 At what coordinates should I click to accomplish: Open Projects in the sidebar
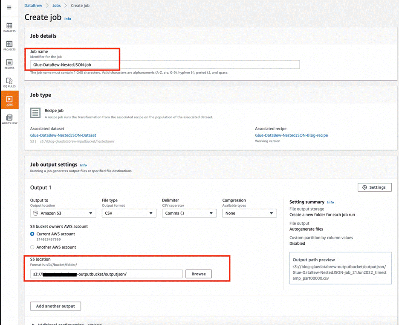(x=9, y=46)
